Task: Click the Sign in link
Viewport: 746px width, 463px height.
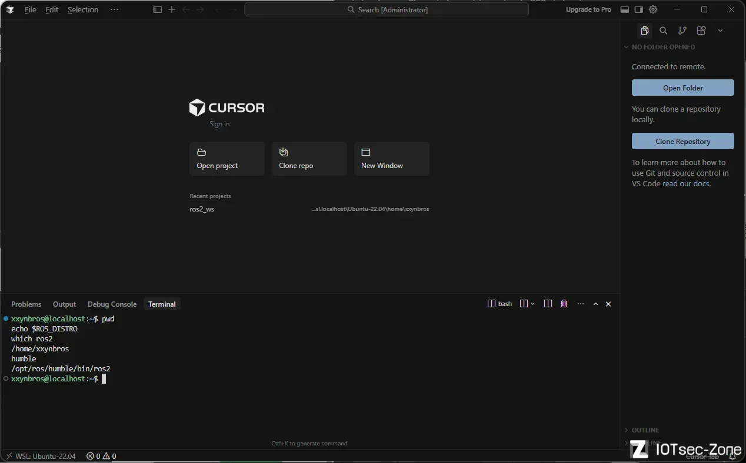Action: pyautogui.click(x=219, y=124)
